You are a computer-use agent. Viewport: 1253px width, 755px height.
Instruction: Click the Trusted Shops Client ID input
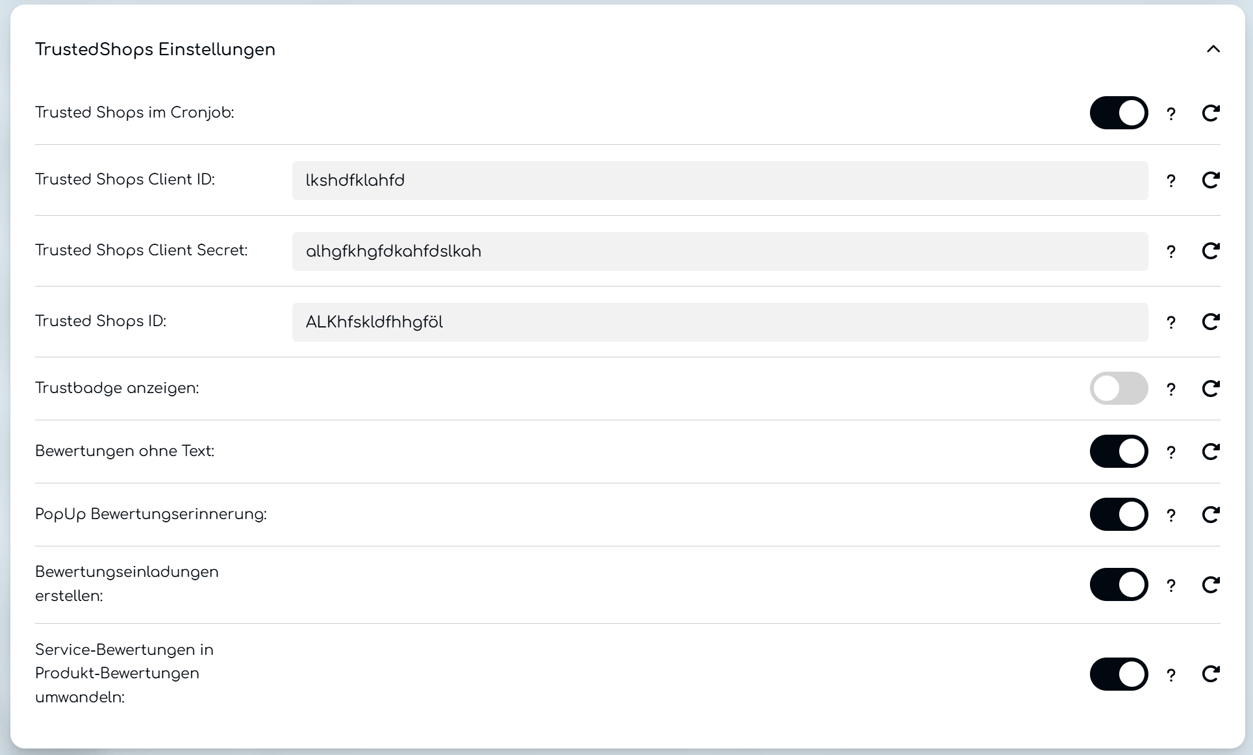coord(719,181)
